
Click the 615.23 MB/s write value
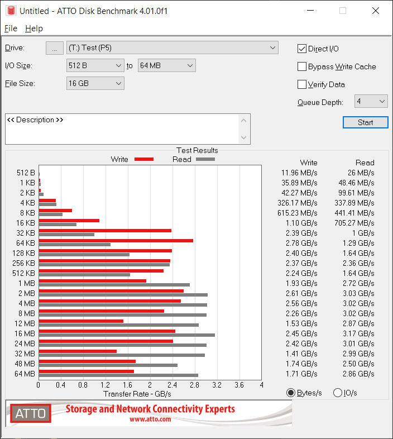(x=298, y=213)
